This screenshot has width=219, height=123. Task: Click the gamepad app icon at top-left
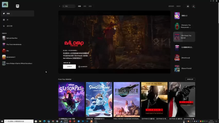coord(5,5)
